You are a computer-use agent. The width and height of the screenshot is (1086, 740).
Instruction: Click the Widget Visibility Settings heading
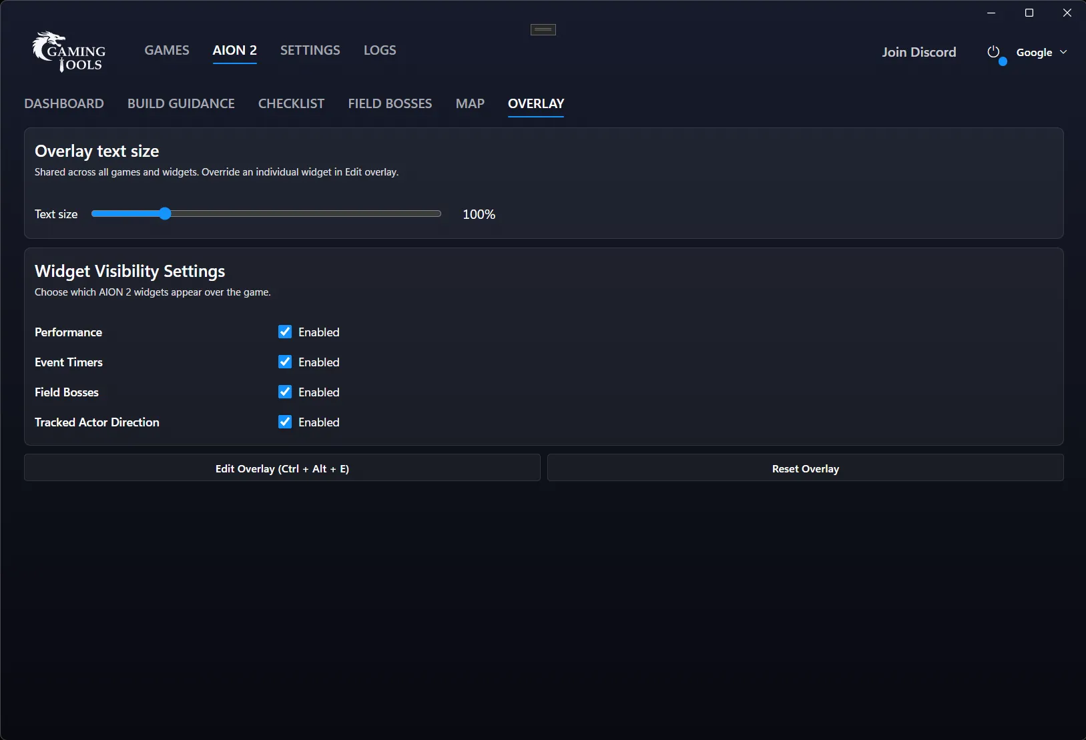130,271
